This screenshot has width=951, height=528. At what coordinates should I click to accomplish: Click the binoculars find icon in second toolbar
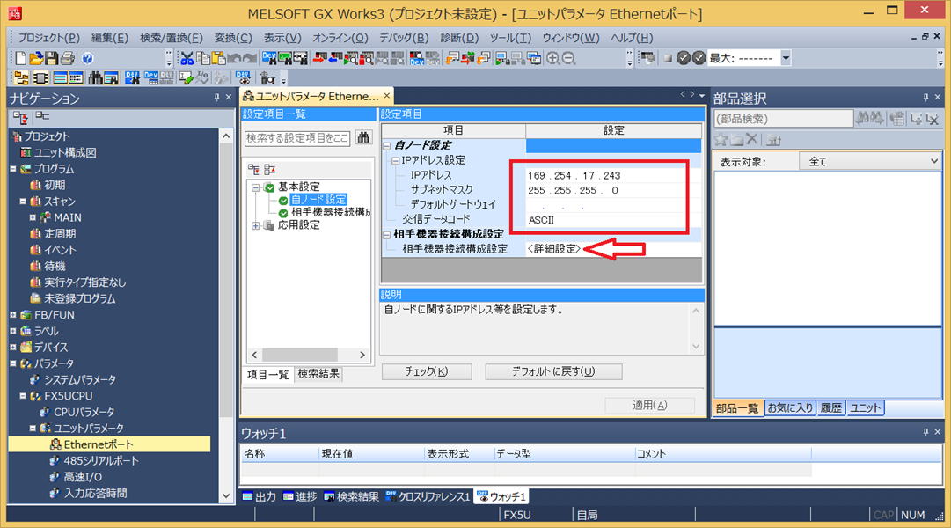click(x=95, y=77)
